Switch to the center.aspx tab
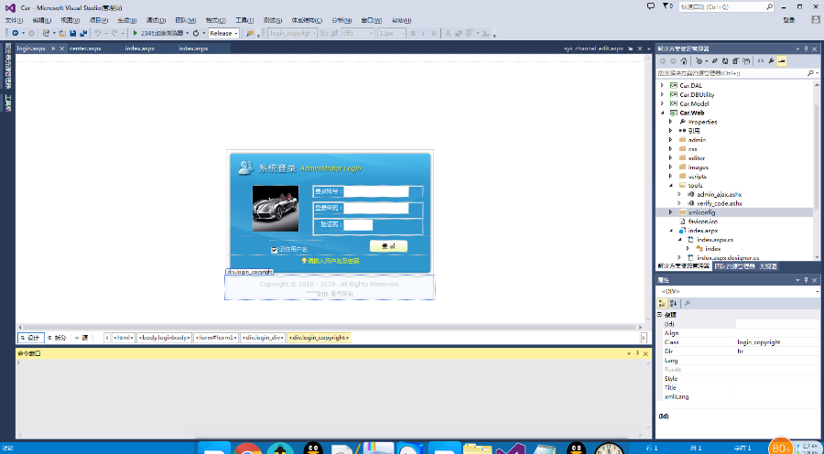The width and height of the screenshot is (824, 454). pyautogui.click(x=85, y=49)
